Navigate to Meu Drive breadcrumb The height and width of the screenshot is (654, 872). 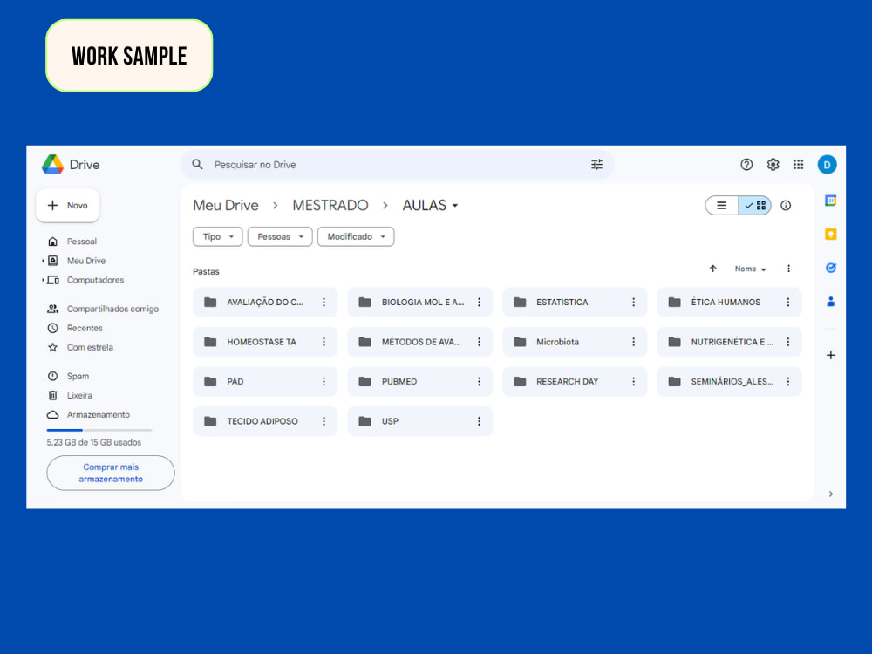coord(226,206)
